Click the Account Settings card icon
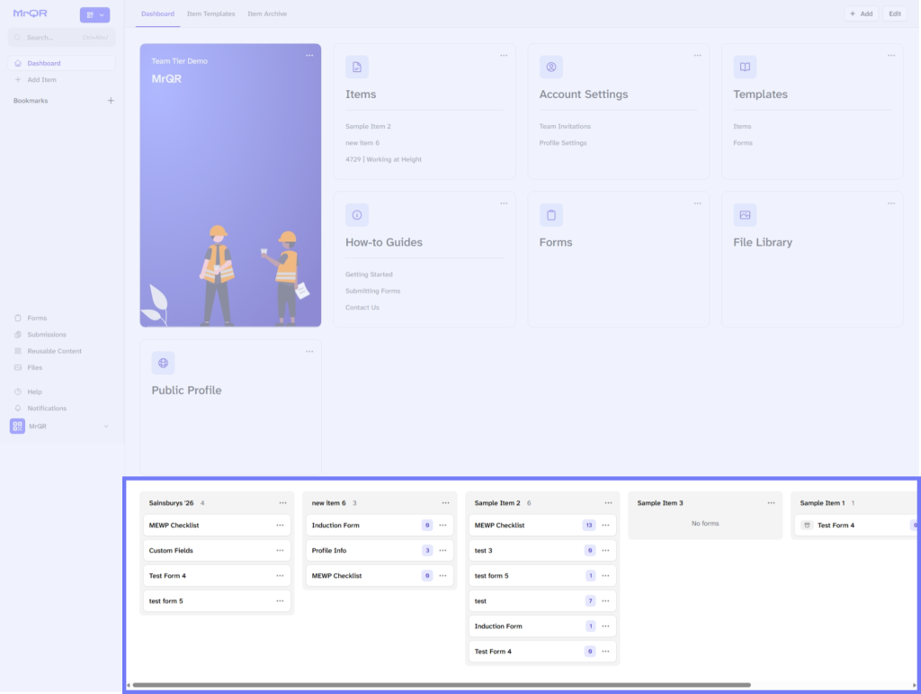The height and width of the screenshot is (694, 921). [551, 67]
